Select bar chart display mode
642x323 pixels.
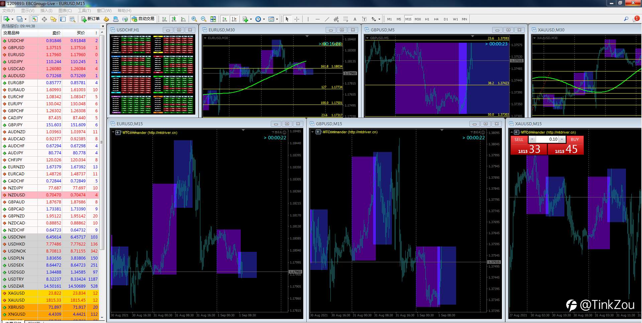(x=165, y=19)
